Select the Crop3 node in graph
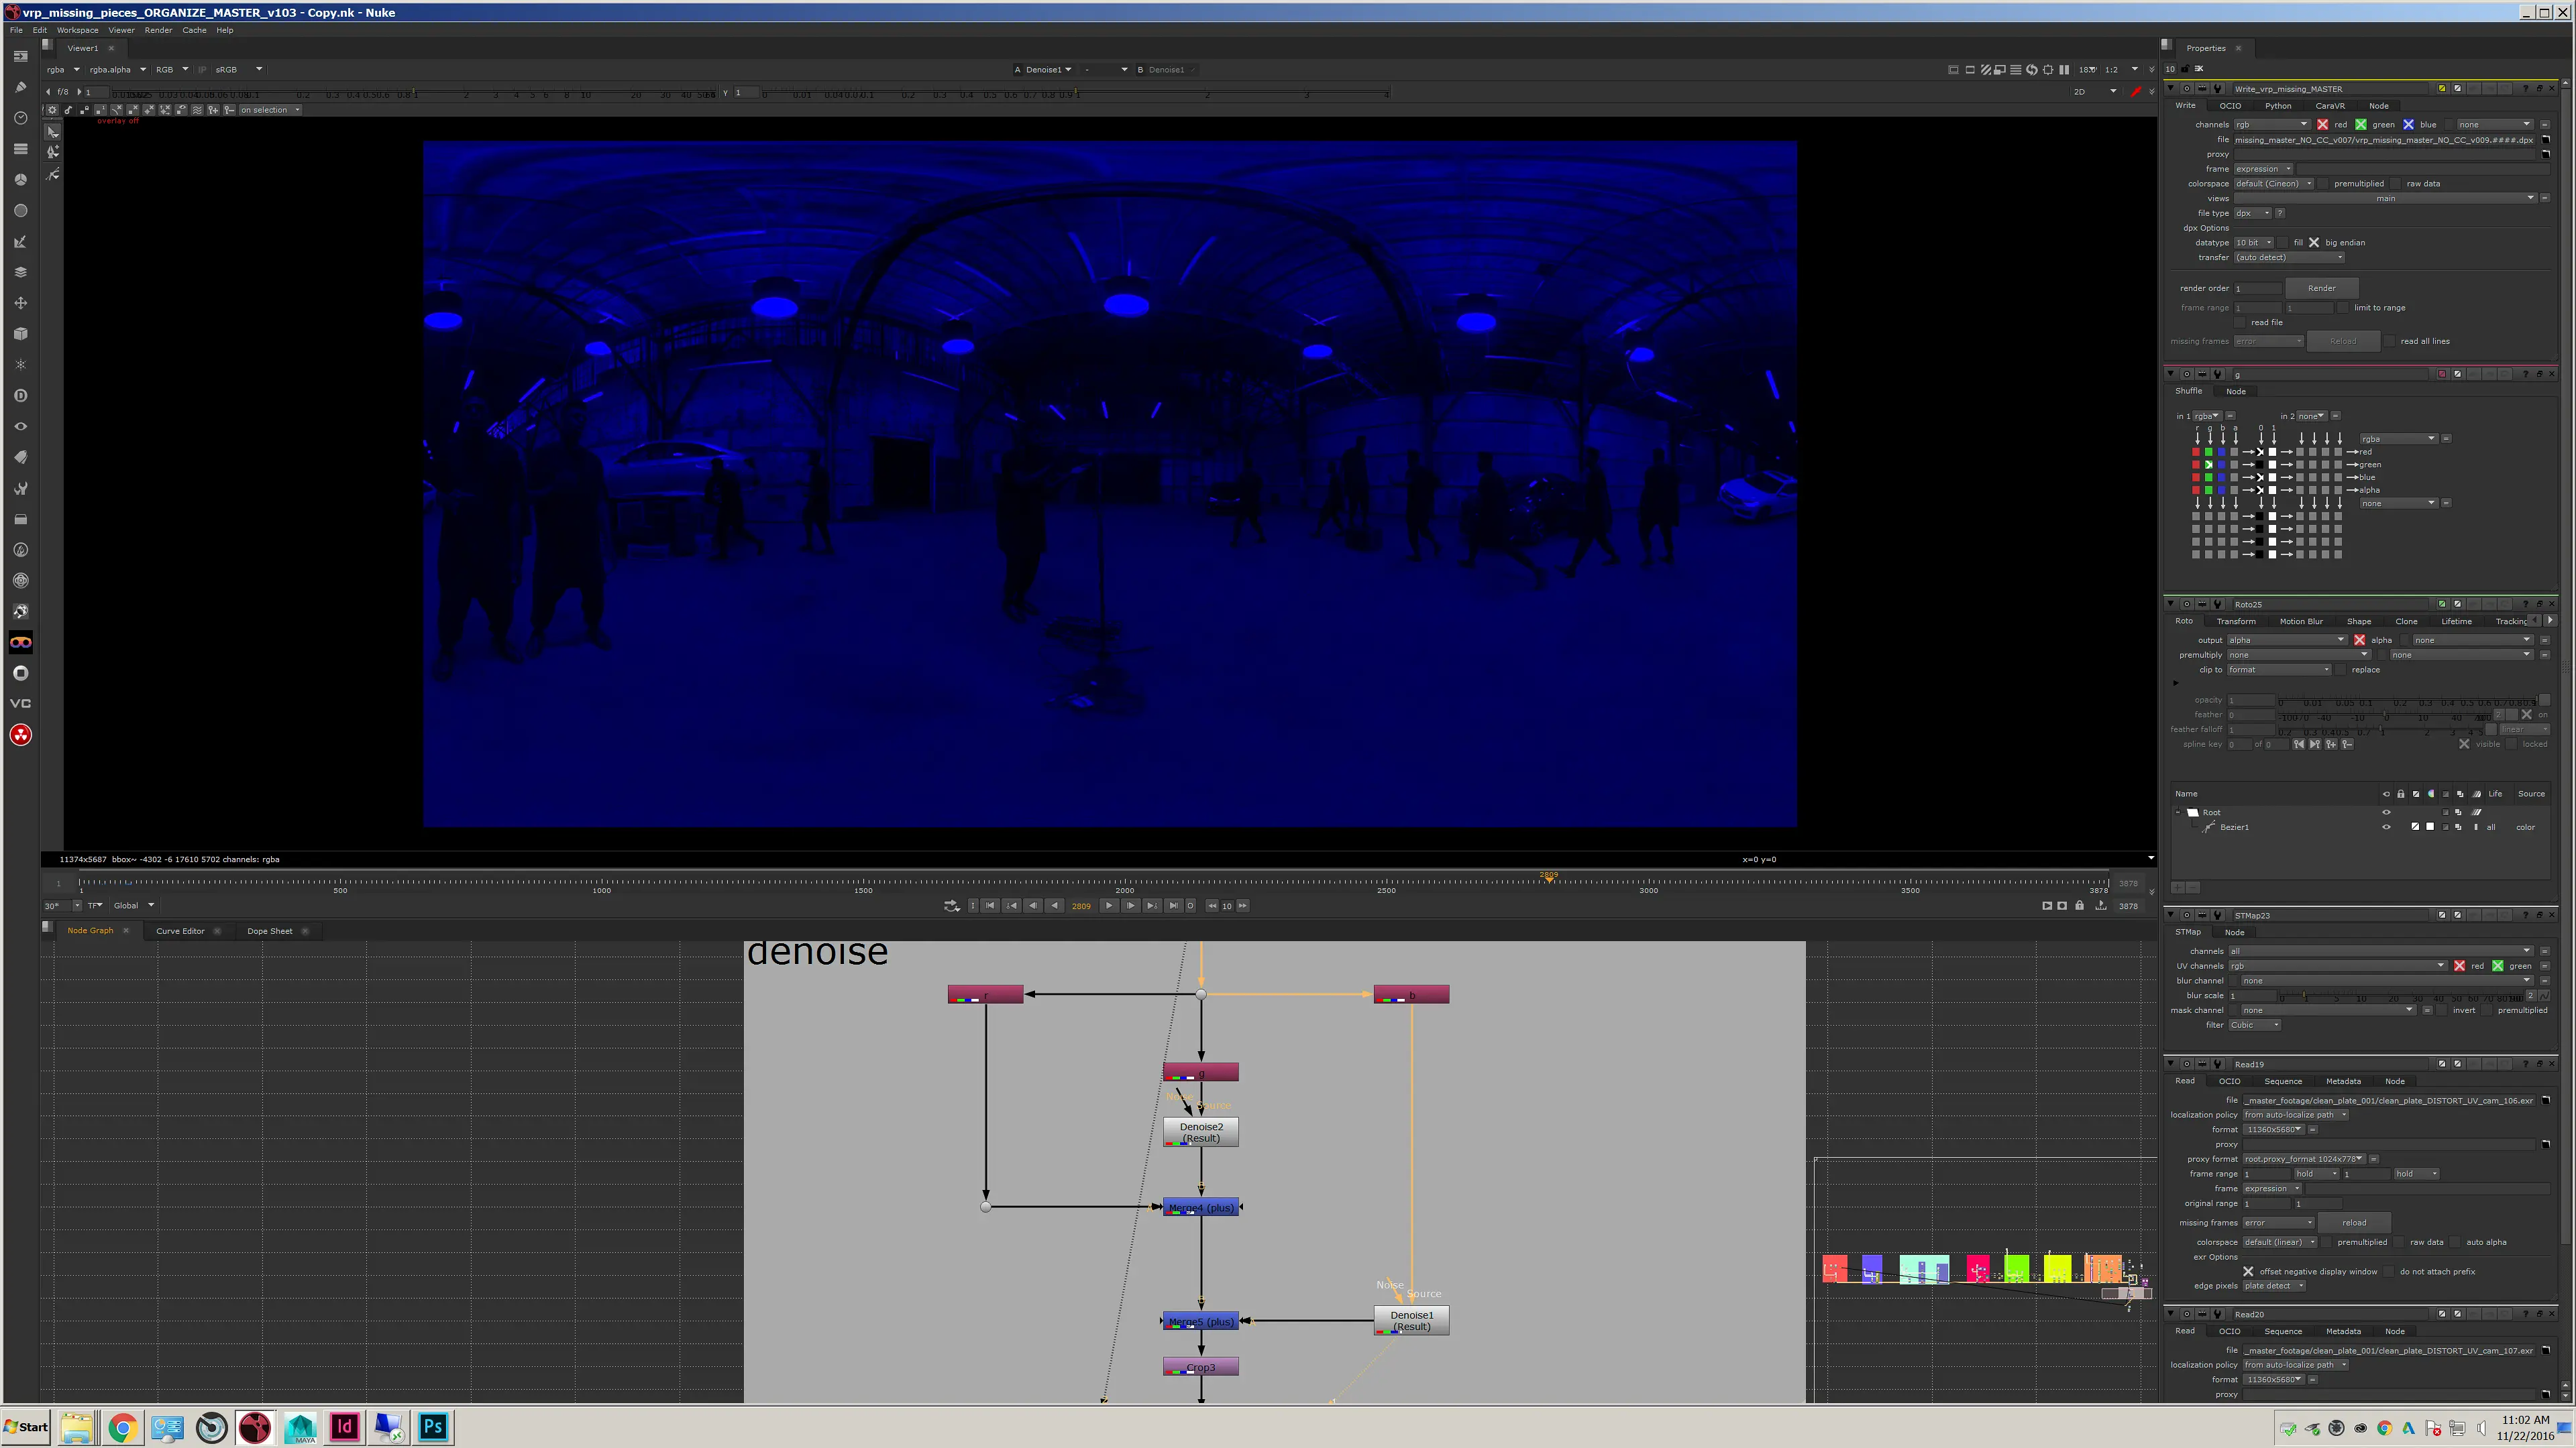Screen dimensions: 2576x1448 (x=1200, y=1367)
